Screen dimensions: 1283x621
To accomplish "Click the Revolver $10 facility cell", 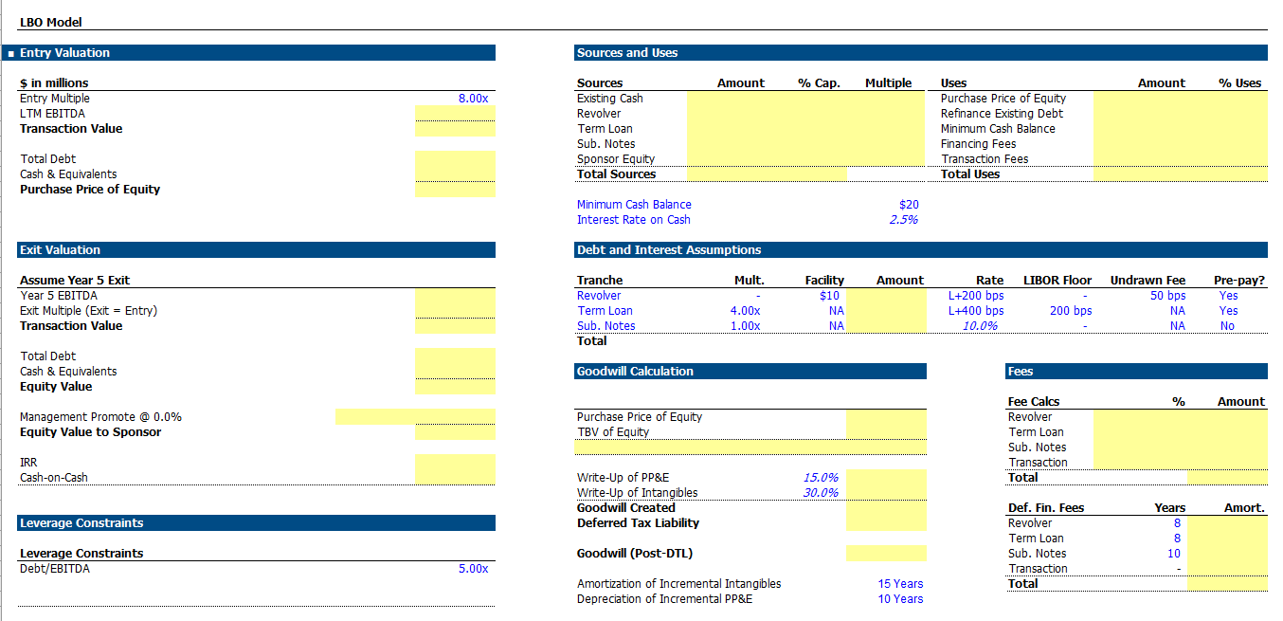I will [829, 296].
